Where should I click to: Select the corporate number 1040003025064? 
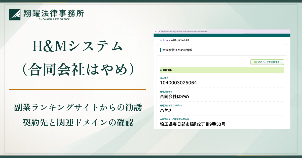point(178,83)
